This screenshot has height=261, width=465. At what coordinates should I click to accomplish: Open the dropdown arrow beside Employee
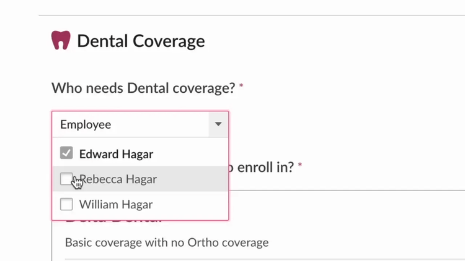tap(218, 124)
